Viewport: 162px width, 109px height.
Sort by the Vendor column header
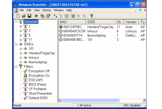click(131, 22)
